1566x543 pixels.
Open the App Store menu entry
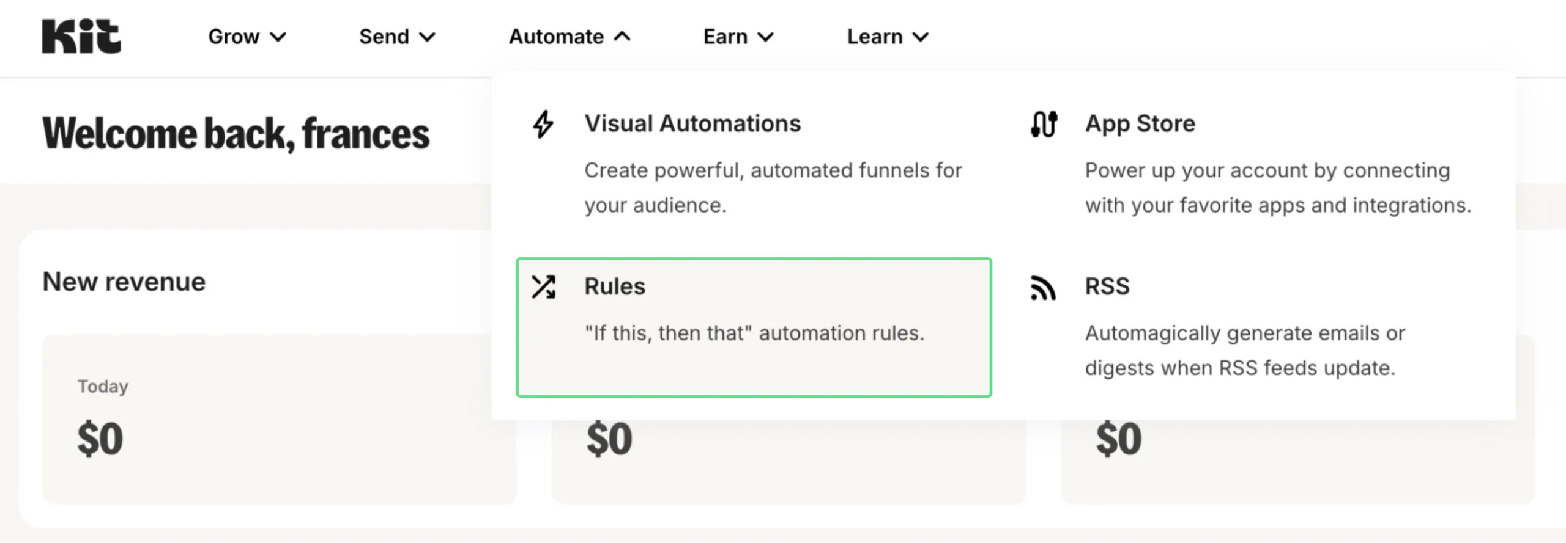click(1140, 124)
